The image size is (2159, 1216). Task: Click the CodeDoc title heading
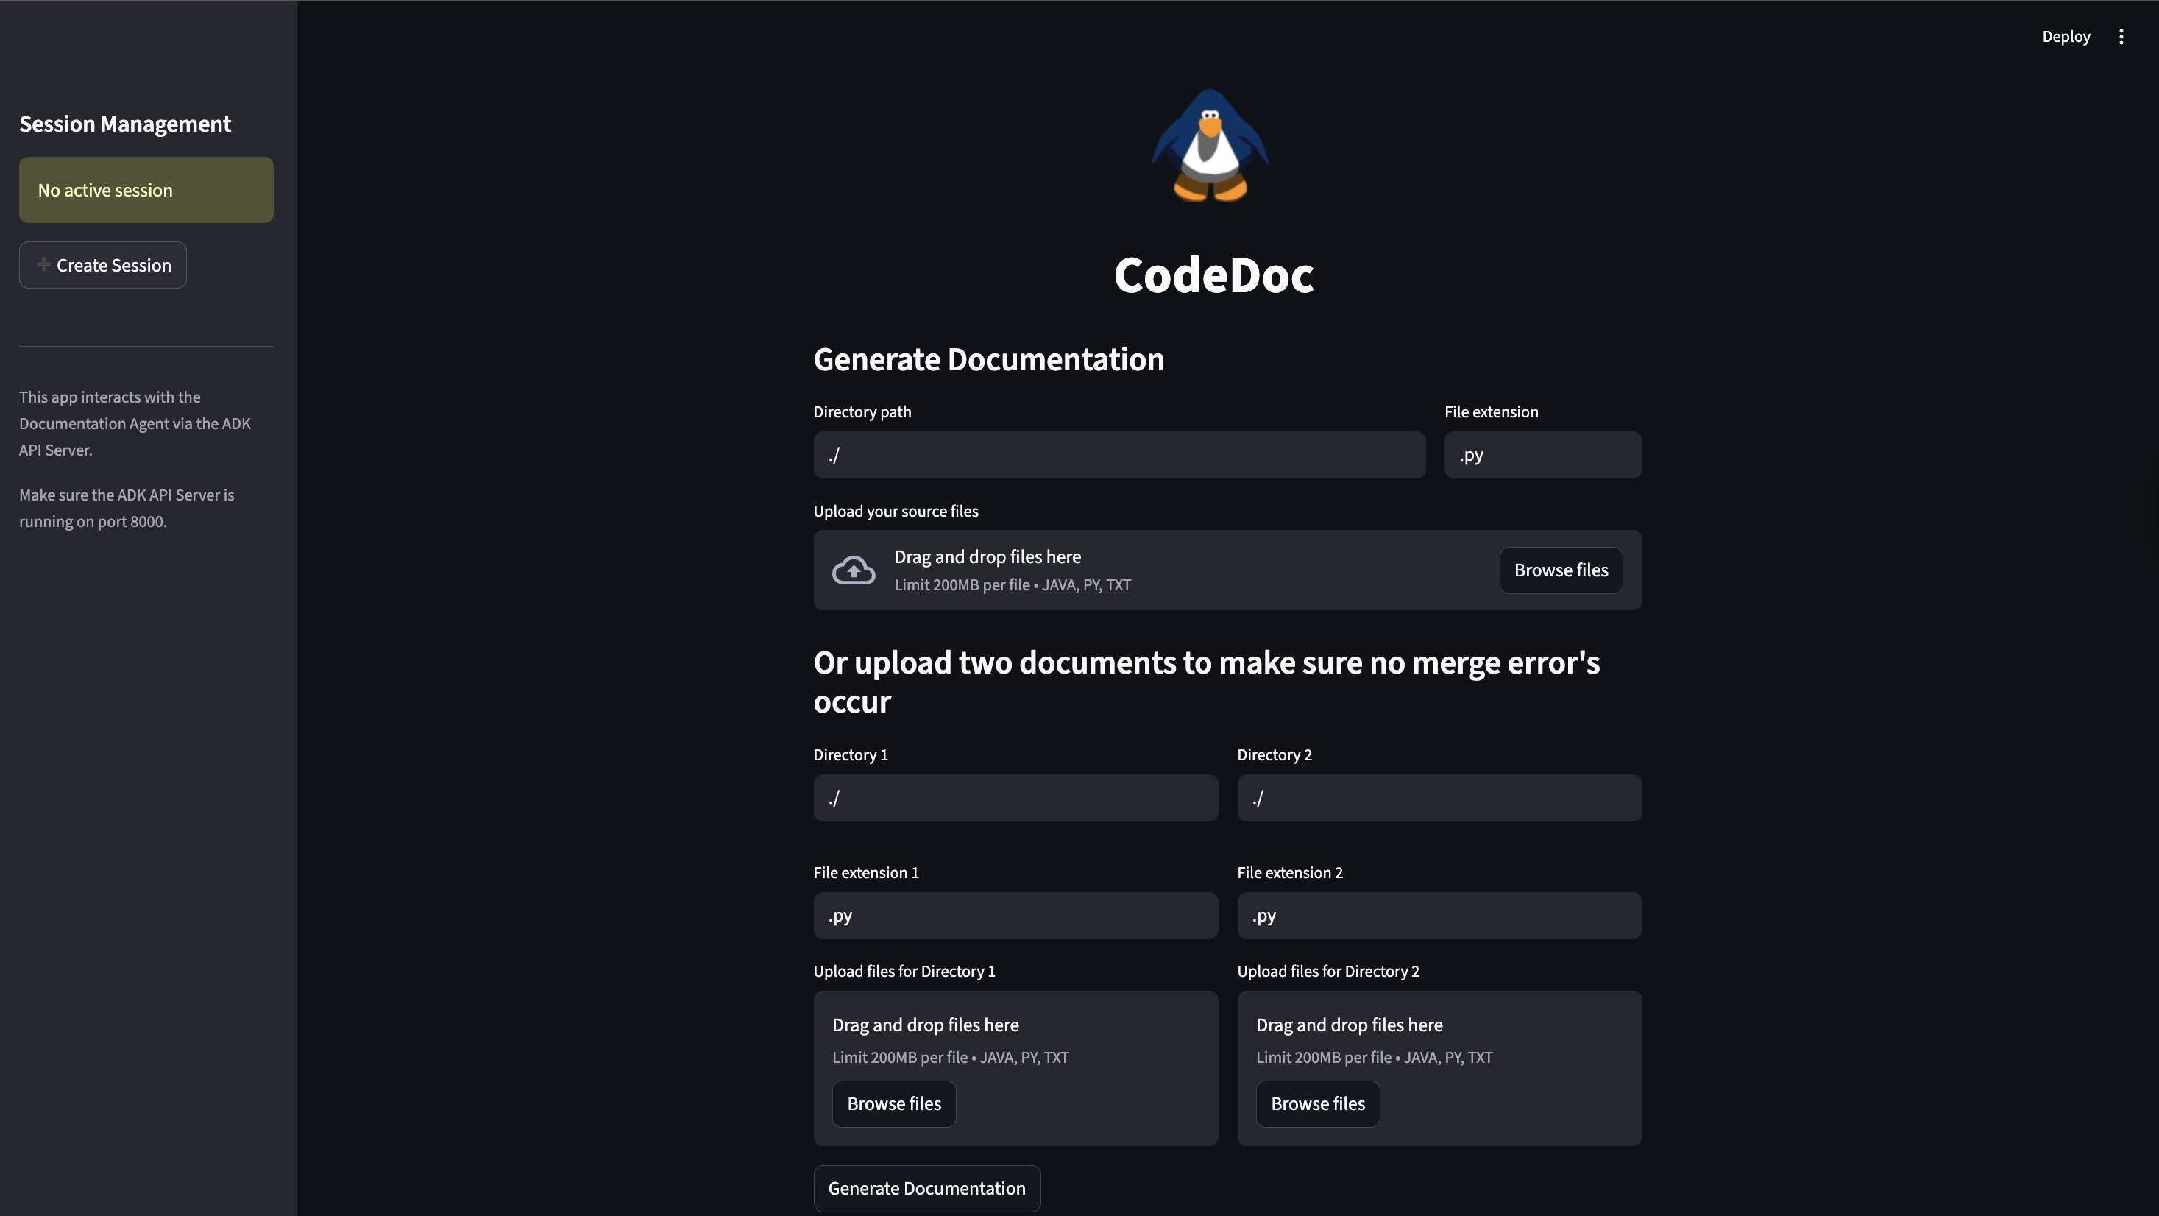[1213, 275]
